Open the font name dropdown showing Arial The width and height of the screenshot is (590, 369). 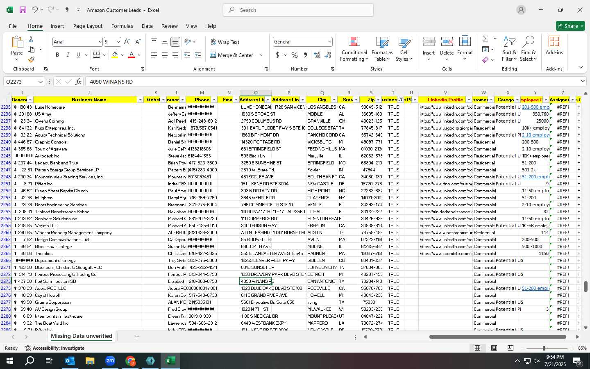click(x=100, y=42)
